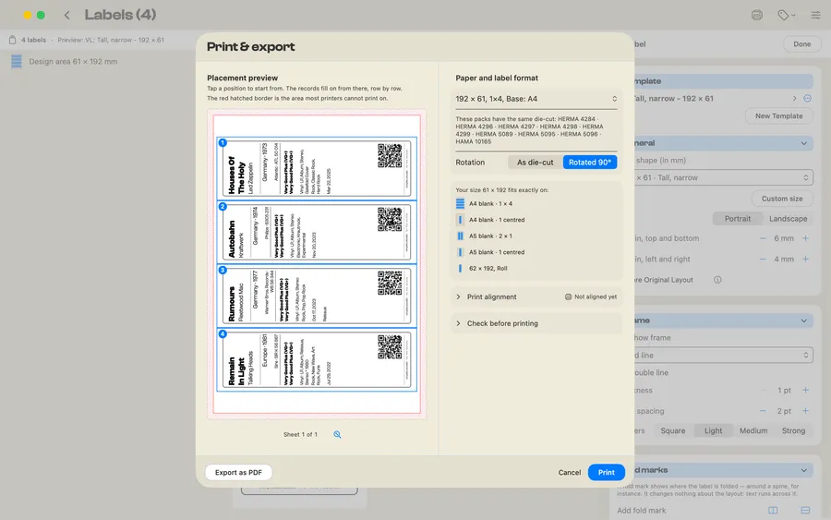831x520 pixels.
Task: Click the printer icon in the top toolbar
Action: click(x=757, y=15)
